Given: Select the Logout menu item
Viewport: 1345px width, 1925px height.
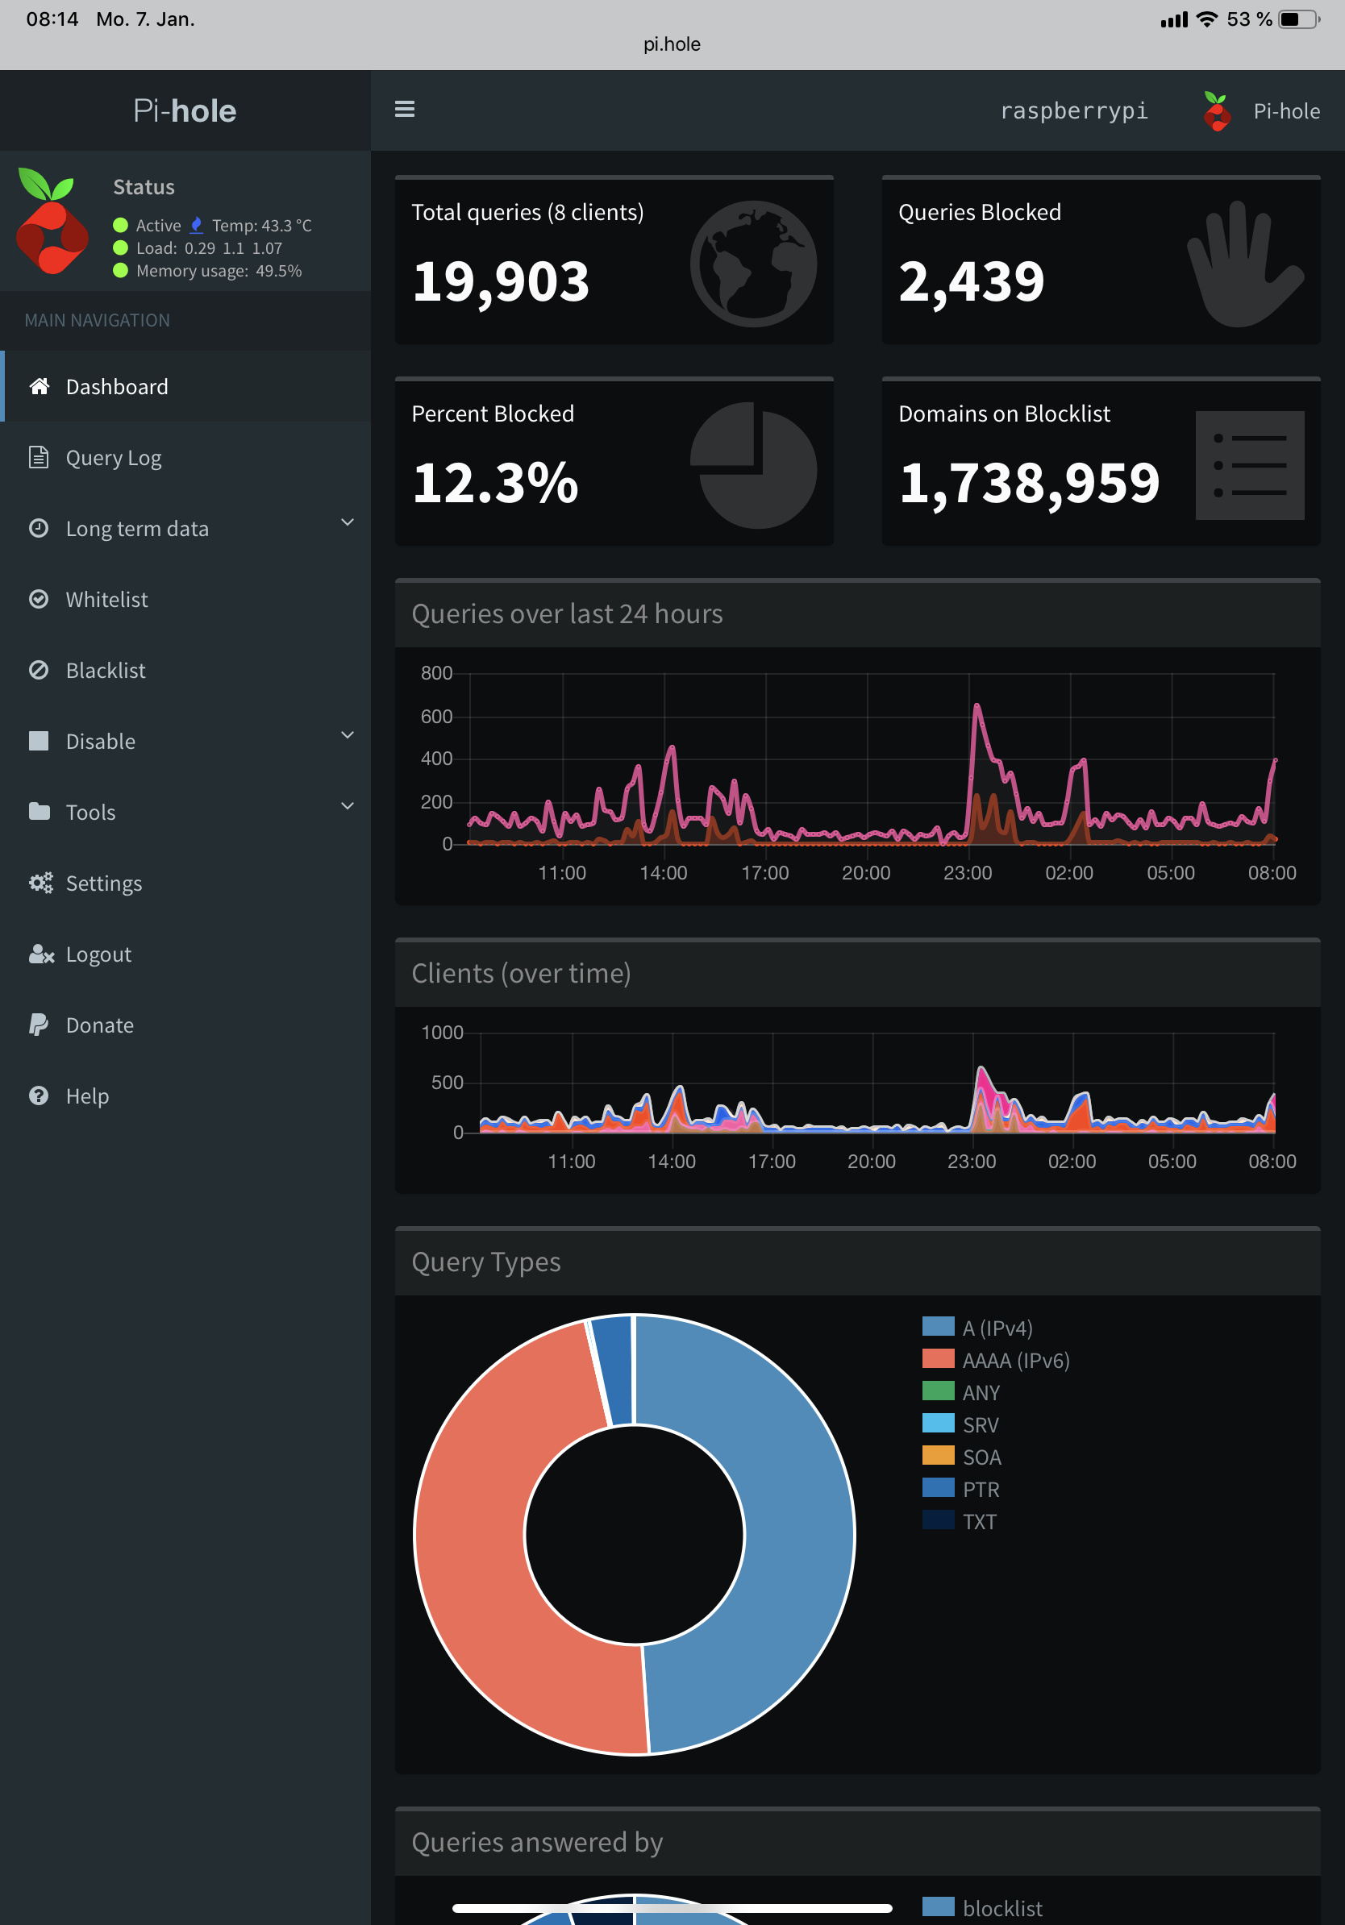Looking at the screenshot, I should [185, 954].
